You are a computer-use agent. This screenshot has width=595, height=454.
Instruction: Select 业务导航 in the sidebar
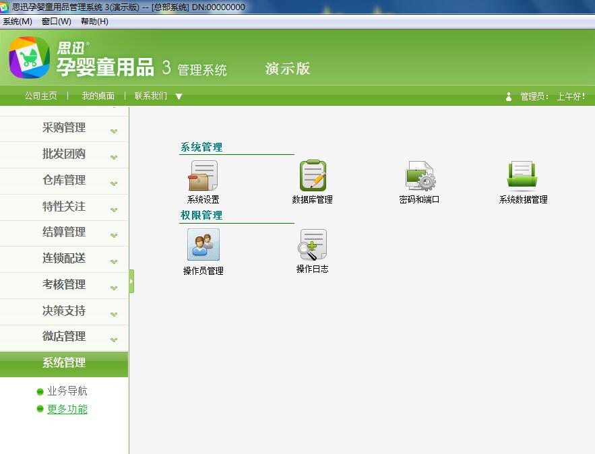click(x=67, y=391)
